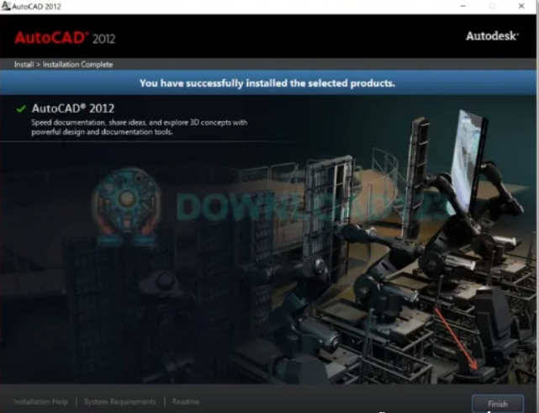Close the AutoCAD 2012 installer window

click(521, 6)
